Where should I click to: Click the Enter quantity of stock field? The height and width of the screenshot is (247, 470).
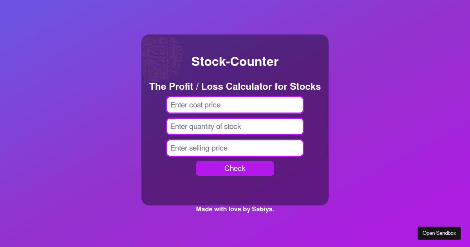235,126
